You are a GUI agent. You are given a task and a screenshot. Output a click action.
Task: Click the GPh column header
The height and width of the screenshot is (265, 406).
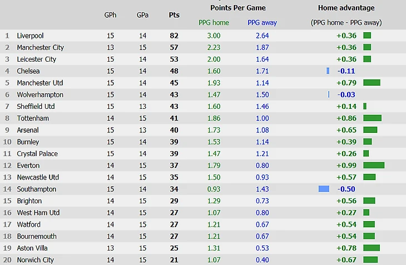tap(110, 15)
